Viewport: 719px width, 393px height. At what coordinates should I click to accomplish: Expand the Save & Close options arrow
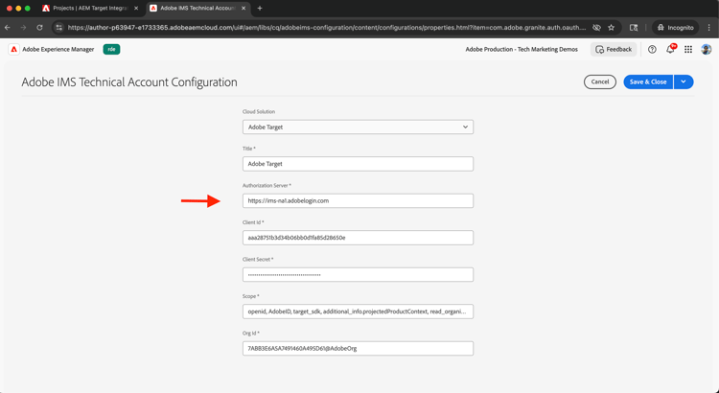(x=684, y=81)
